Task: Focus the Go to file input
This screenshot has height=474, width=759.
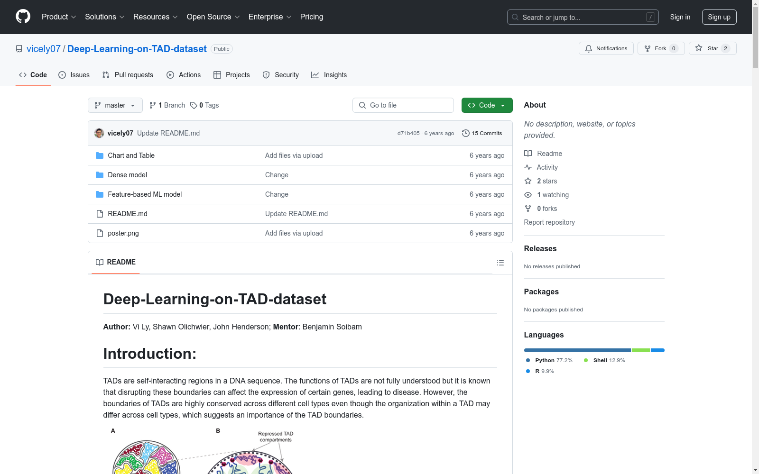Action: point(403,105)
